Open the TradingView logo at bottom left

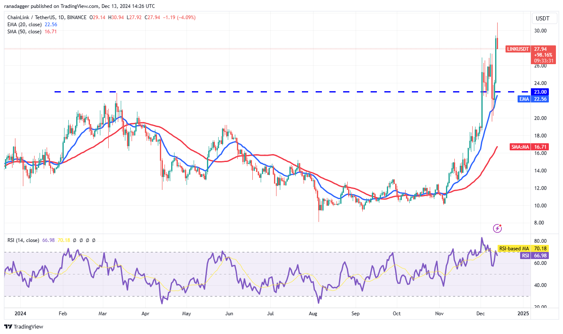(x=24, y=327)
